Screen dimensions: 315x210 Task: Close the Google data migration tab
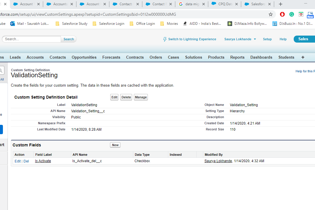pyautogui.click(x=204, y=4)
